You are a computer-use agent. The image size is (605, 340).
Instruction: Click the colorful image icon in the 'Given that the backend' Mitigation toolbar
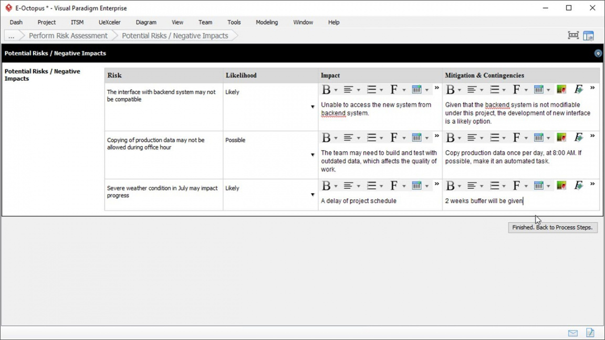pyautogui.click(x=561, y=90)
